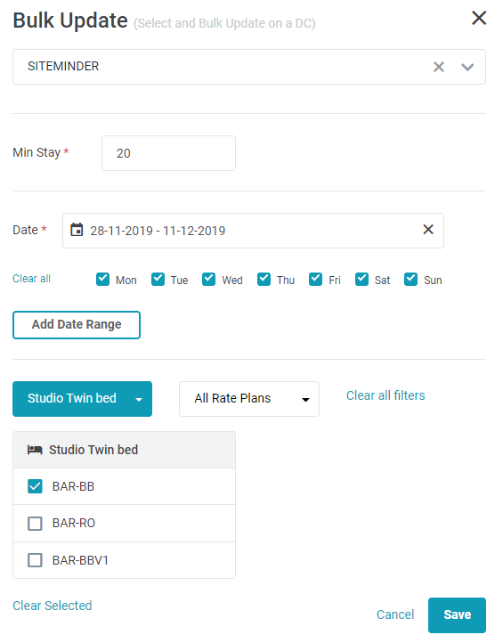The height and width of the screenshot is (643, 503).
Task: Open the Studio Twin bed room dropdown
Action: click(x=83, y=399)
